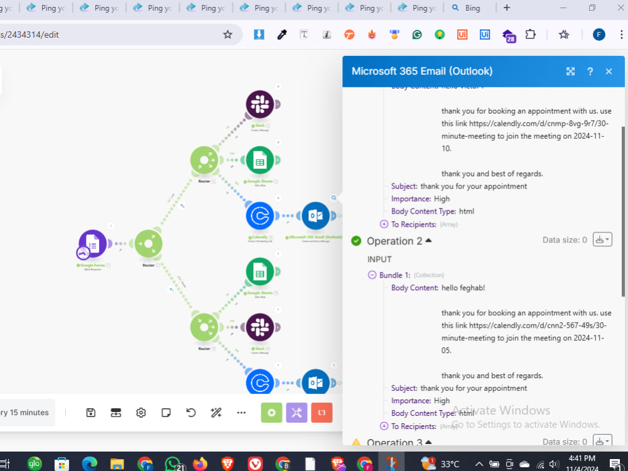Image resolution: width=628 pixels, height=471 pixels.
Task: Click the red brackets text parser button
Action: (x=322, y=413)
